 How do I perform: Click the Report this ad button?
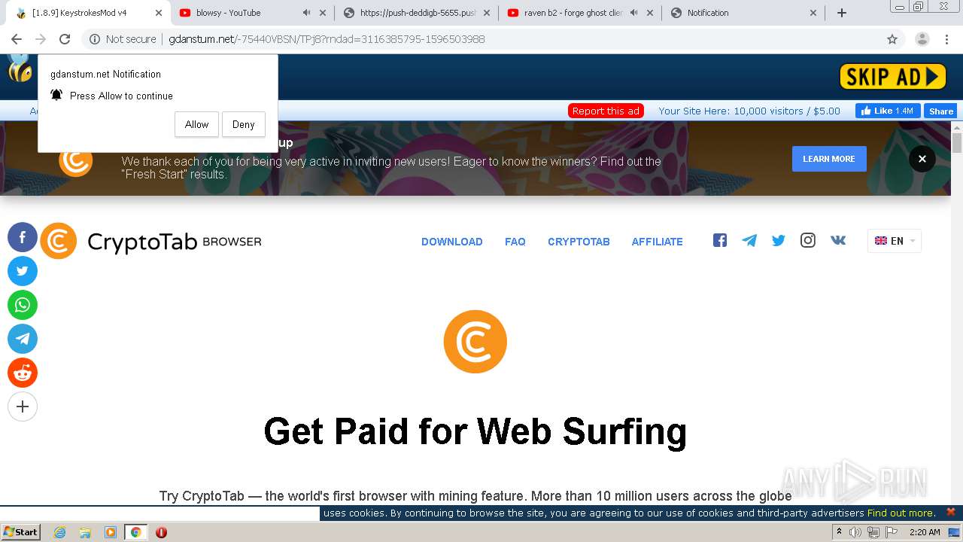pyautogui.click(x=606, y=111)
